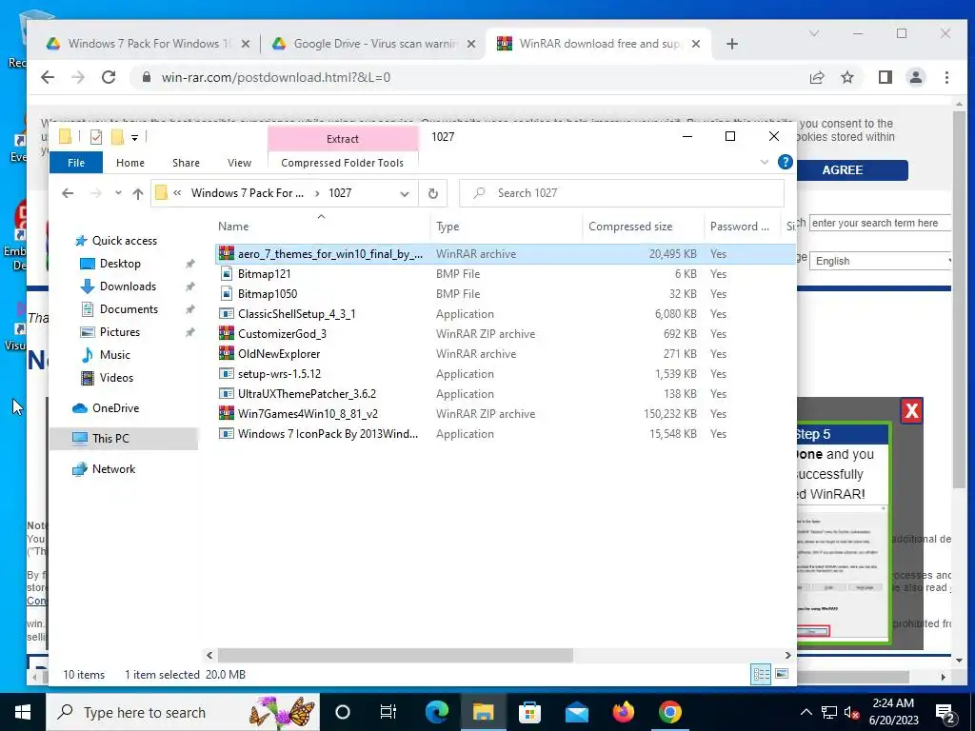Viewport: 975px width, 731px height.
Task: Sort by Type column header
Action: click(x=448, y=227)
